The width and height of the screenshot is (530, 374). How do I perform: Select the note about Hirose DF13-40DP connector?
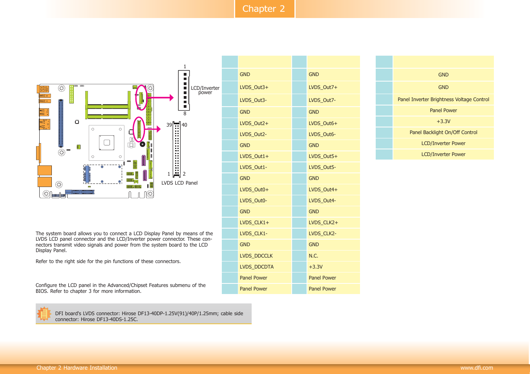tap(149, 316)
